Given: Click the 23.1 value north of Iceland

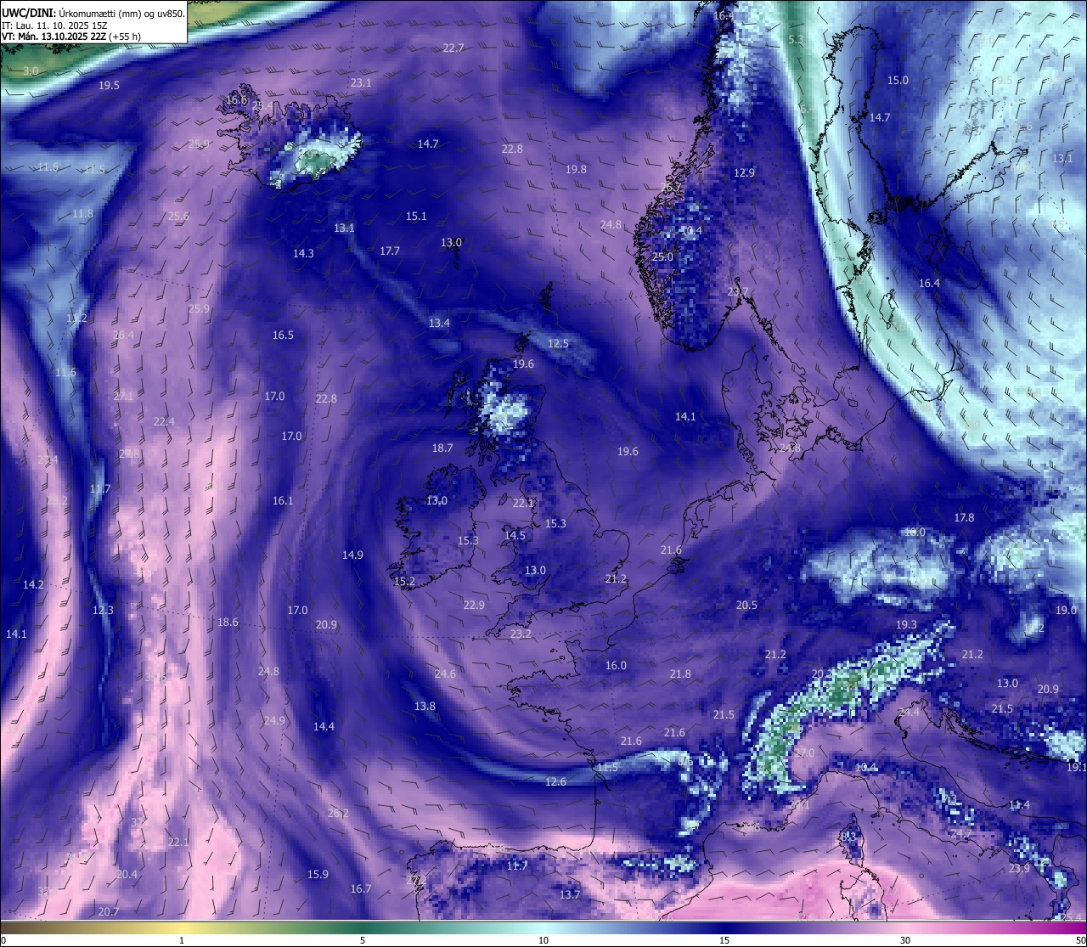Looking at the screenshot, I should pyautogui.click(x=361, y=83).
